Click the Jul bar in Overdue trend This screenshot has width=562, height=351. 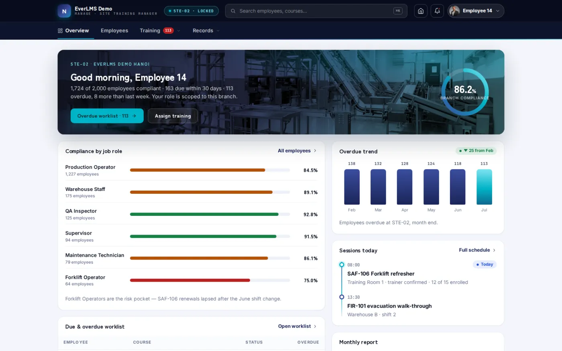pyautogui.click(x=484, y=187)
